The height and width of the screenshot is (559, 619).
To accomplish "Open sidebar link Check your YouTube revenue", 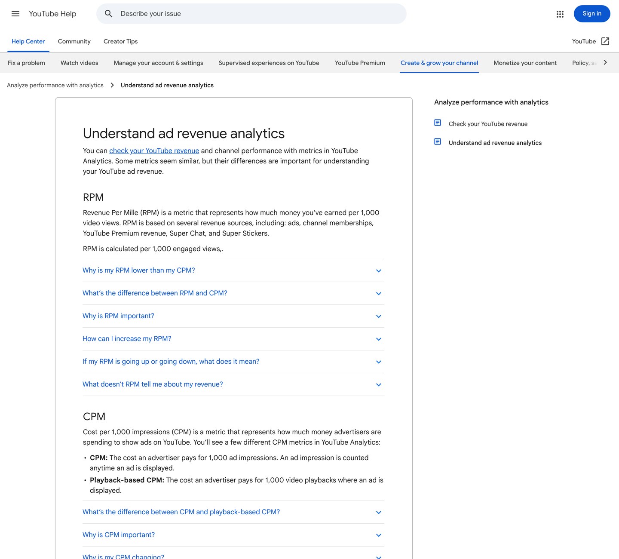I will pos(488,124).
